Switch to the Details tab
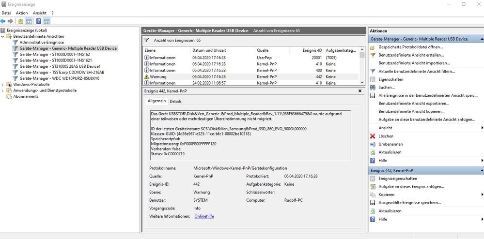 [175, 102]
